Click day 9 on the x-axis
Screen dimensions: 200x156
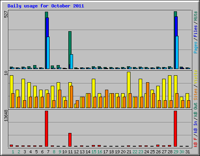[x=60, y=152]
